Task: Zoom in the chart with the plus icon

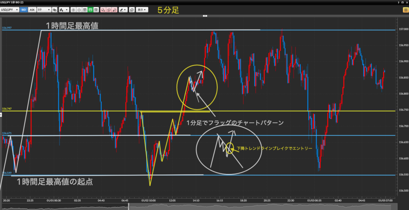Action: point(73,9)
